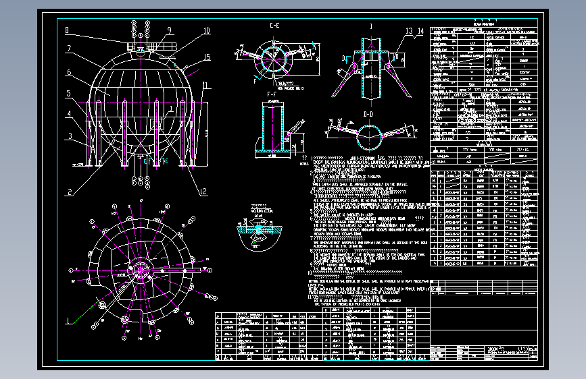Click the spherical tank elevation view
Screen dimensions: 586x379
click(x=141, y=103)
